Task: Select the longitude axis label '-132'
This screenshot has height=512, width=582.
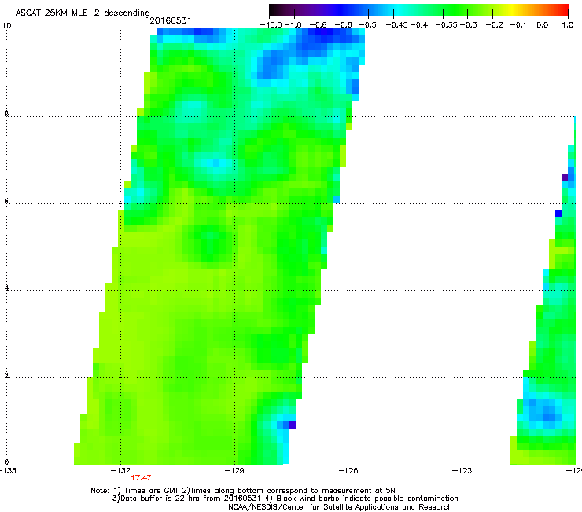Action: (120, 471)
